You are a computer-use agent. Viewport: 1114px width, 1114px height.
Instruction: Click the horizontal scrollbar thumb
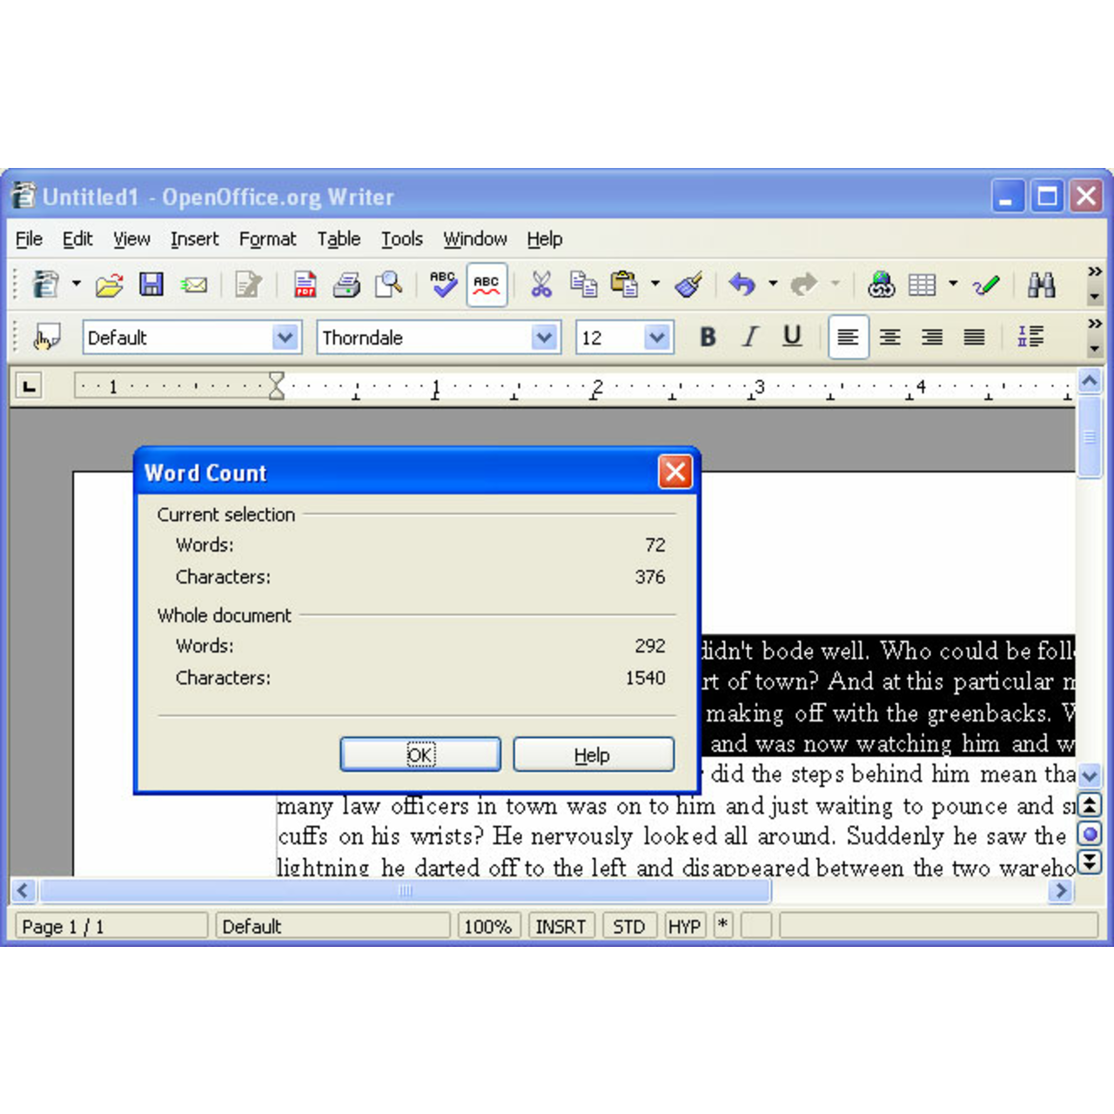point(406,890)
